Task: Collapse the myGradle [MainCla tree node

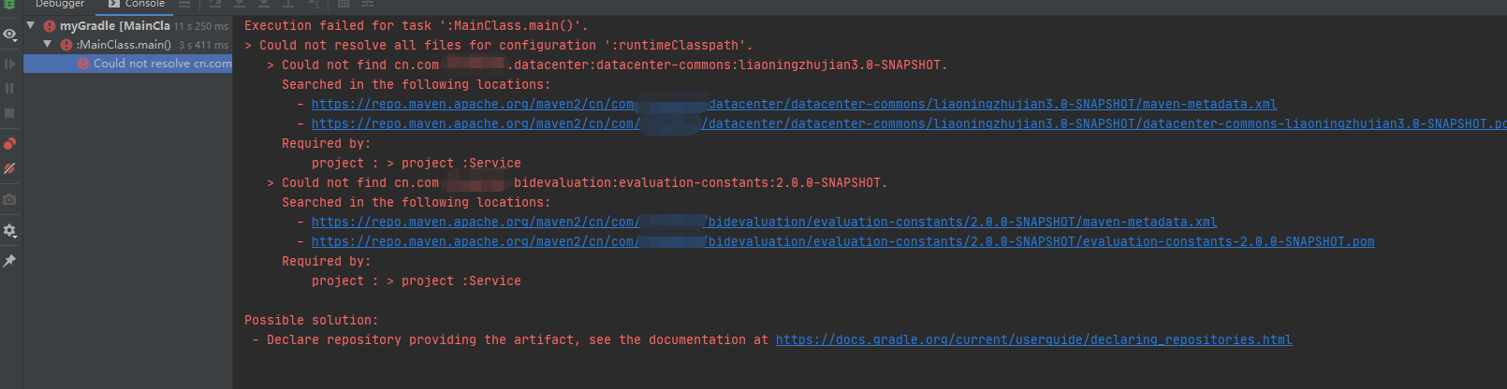Action: click(31, 25)
